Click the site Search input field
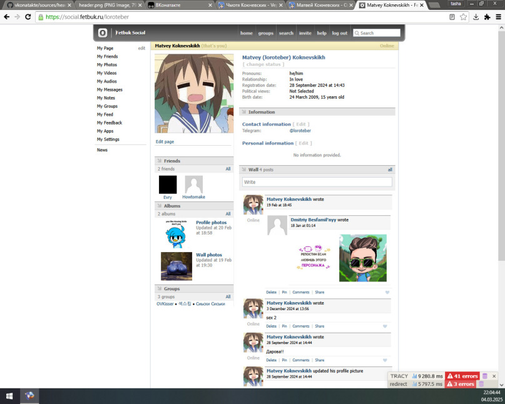Image resolution: width=505 pixels, height=404 pixels. (x=377, y=33)
